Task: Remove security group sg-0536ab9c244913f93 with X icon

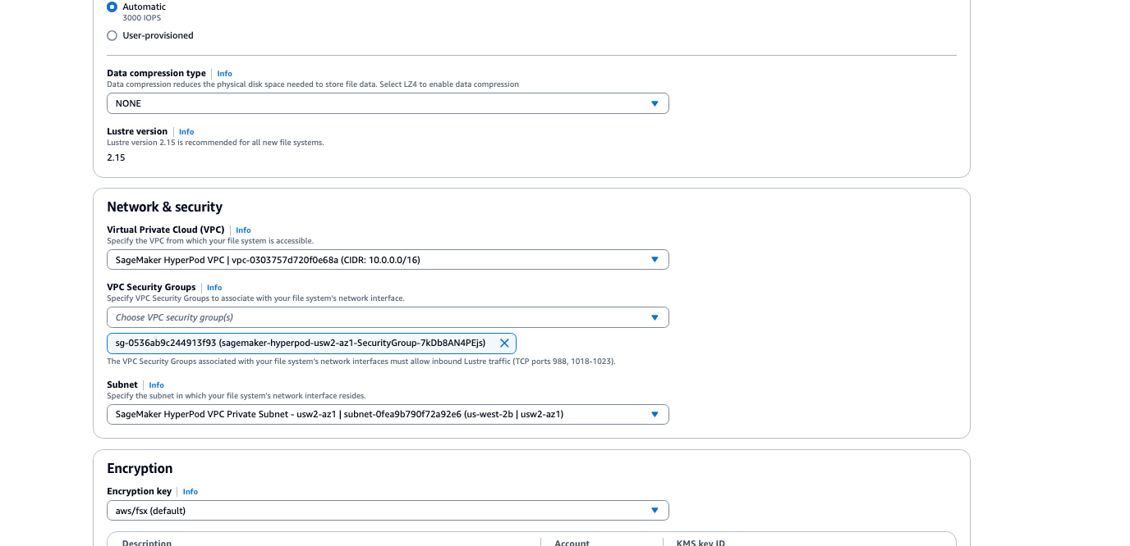Action: (x=504, y=343)
